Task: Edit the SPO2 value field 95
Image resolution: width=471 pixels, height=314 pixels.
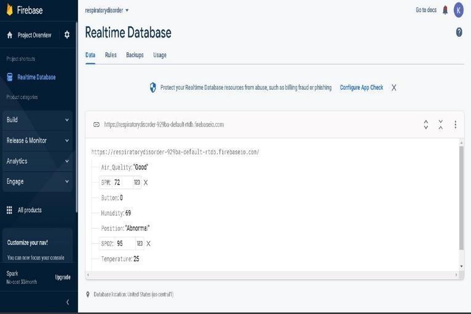Action: coord(125,243)
